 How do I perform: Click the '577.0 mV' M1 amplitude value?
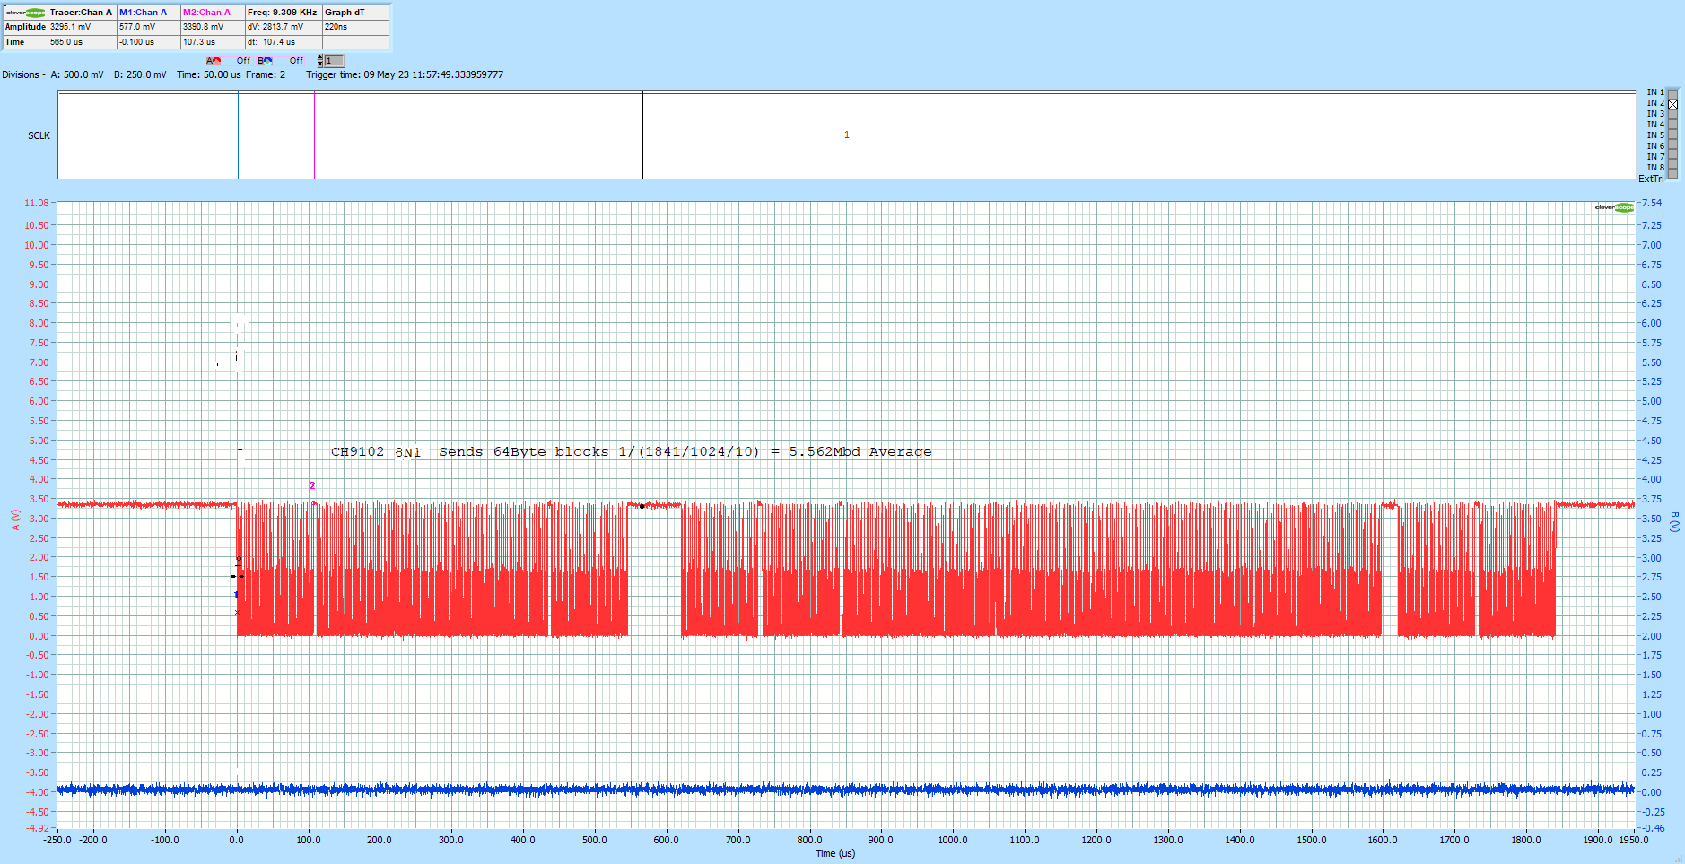pos(149,27)
